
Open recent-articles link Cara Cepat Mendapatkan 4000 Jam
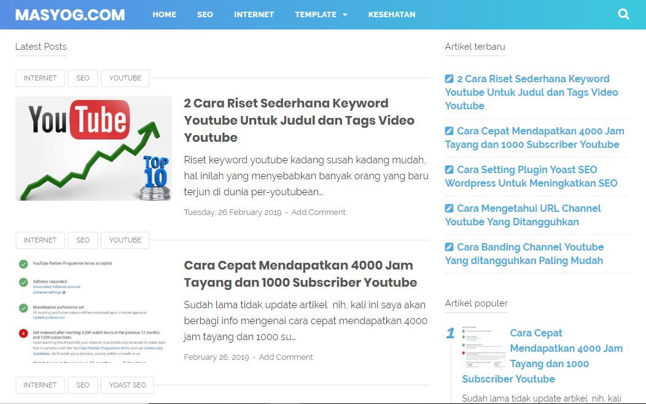(x=535, y=138)
